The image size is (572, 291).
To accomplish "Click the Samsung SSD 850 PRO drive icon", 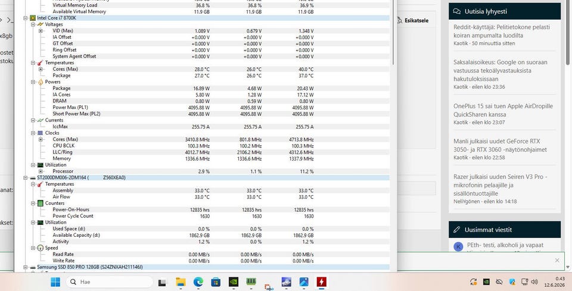I will [33, 267].
